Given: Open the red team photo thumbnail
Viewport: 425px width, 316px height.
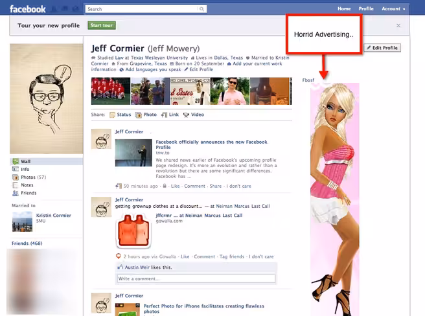Looking at the screenshot, I should pos(111,91).
